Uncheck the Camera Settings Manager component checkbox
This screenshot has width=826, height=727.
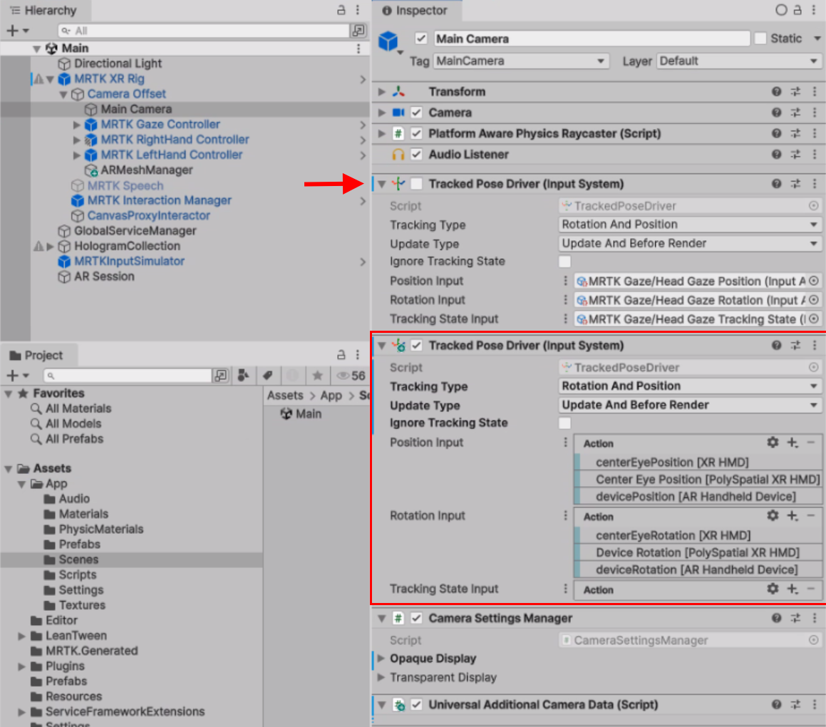pos(417,618)
